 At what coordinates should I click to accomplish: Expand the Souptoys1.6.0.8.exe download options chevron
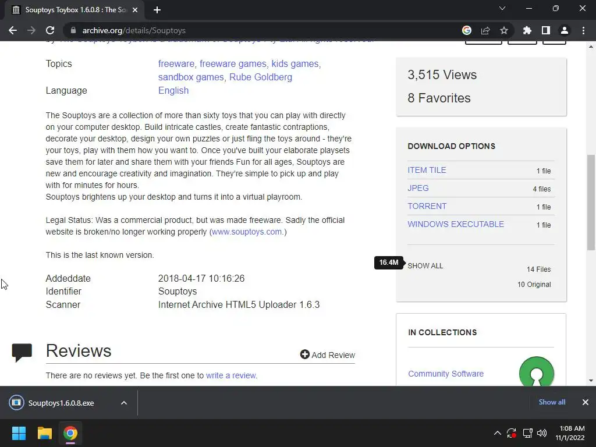tap(124, 403)
